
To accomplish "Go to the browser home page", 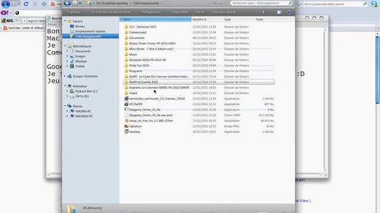I will (x=44, y=4).
